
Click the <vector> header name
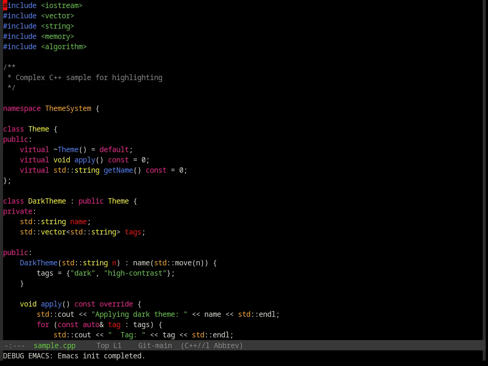tap(58, 16)
